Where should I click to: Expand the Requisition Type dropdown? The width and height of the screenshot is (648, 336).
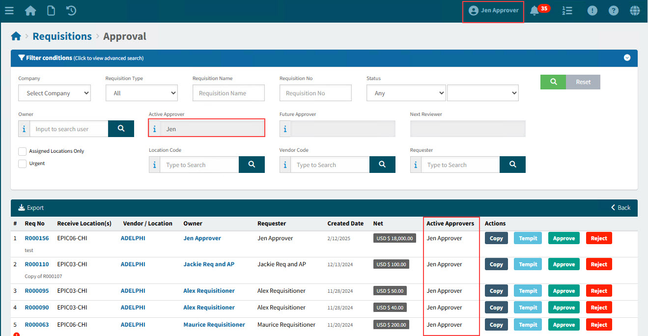(141, 93)
